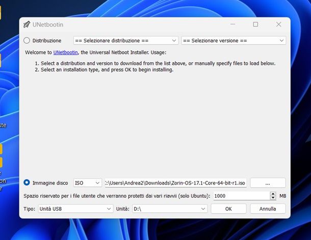Click the MB unit label
This screenshot has height=240, width=311.
(282, 196)
